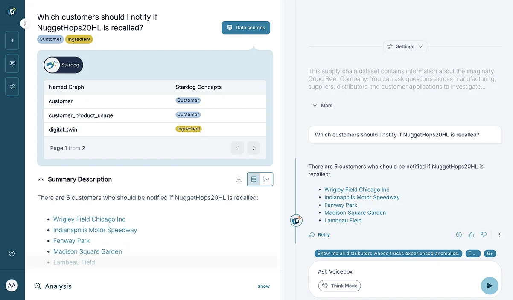513x300 pixels.
Task: Click the info icon on the answer
Action: [459, 234]
